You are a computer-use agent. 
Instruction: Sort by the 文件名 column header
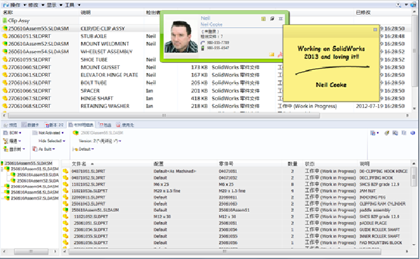click(79, 164)
